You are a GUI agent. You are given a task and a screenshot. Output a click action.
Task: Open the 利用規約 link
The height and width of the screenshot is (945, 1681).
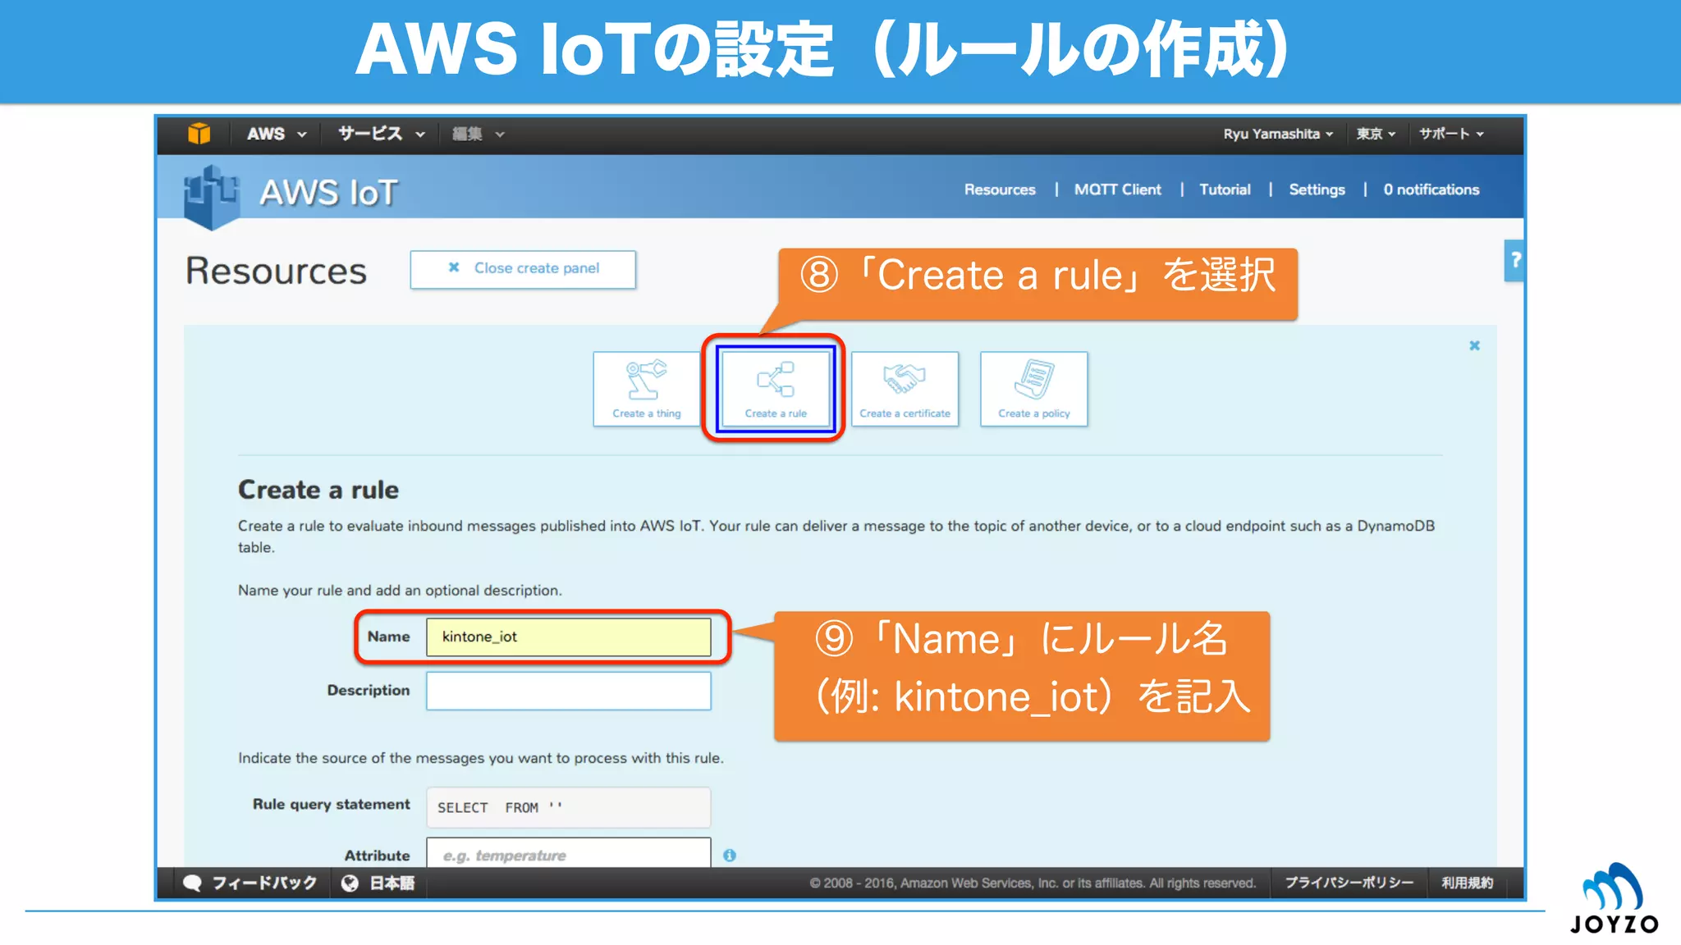1468,883
